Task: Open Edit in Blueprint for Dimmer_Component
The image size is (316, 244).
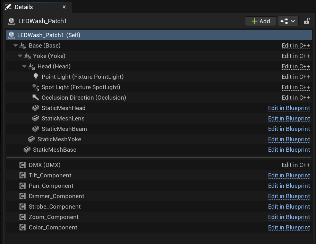Action: (289, 196)
